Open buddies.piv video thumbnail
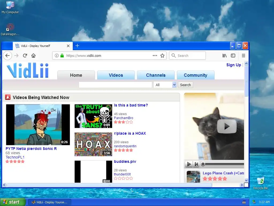The image size is (274, 206). coord(93,172)
